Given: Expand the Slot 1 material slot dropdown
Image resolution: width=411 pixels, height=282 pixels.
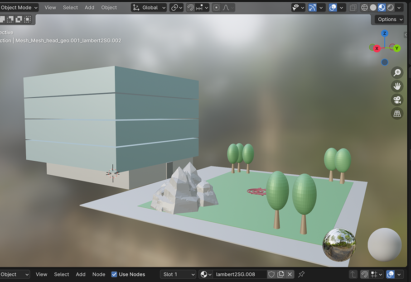Looking at the screenshot, I should point(179,274).
